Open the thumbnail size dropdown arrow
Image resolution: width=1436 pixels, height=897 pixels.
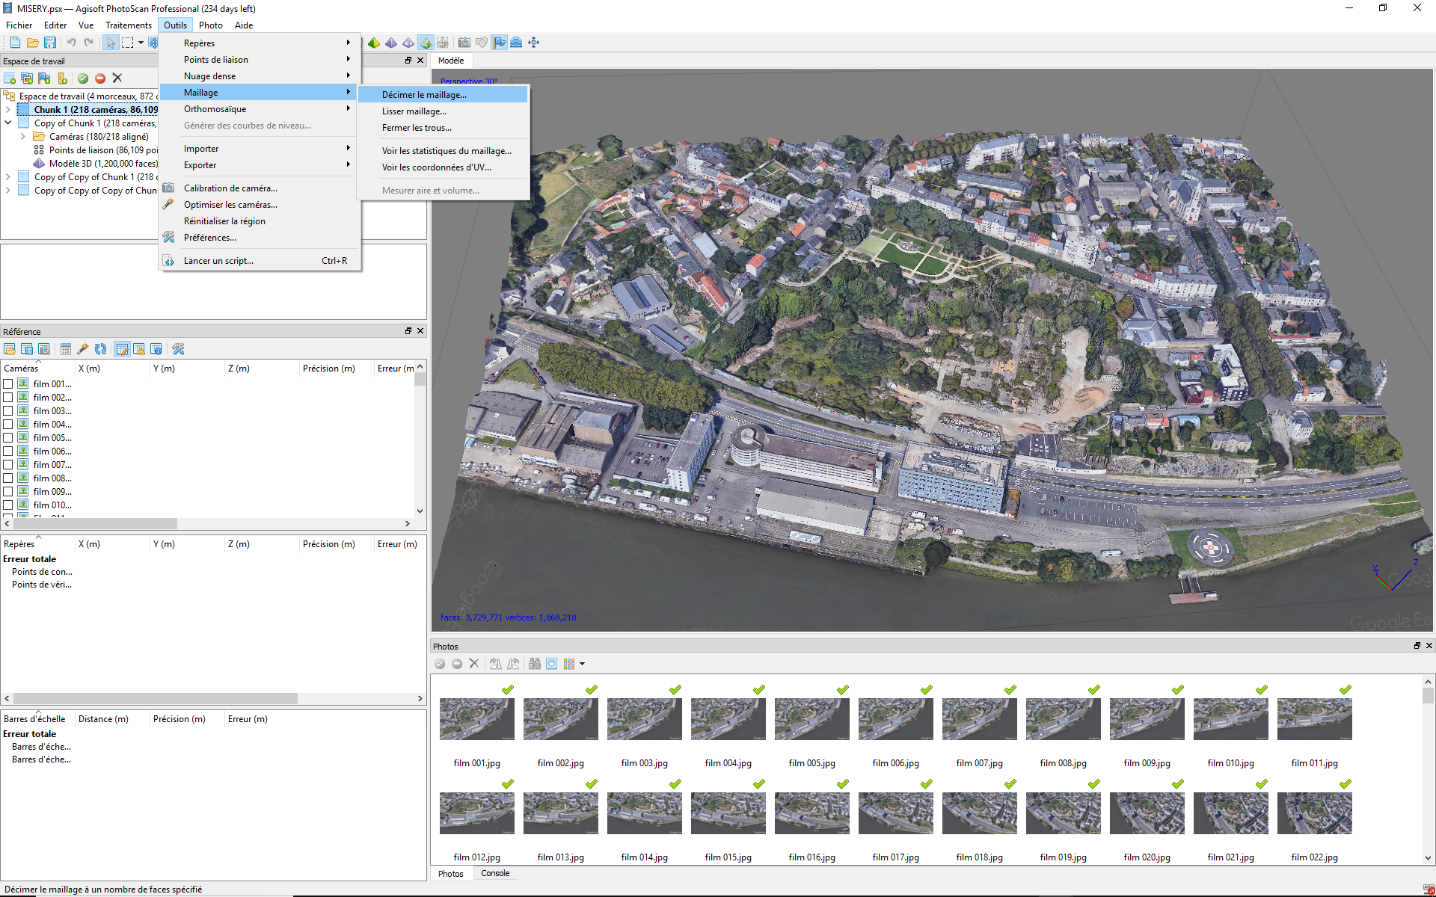click(582, 664)
